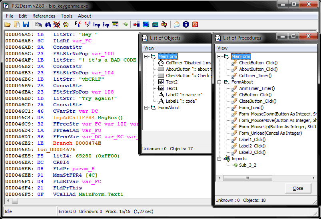Click left arrow of disassembly horizontal scrollbar
Viewport: 321px width, 219px height.
pyautogui.click(x=8, y=201)
